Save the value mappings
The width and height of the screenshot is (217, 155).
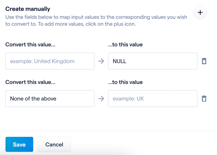click(x=19, y=144)
